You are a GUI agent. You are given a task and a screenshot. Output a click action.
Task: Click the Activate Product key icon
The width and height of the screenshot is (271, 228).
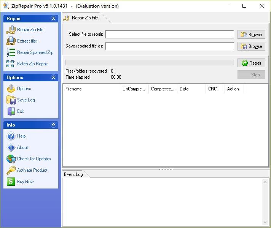[x=11, y=170]
